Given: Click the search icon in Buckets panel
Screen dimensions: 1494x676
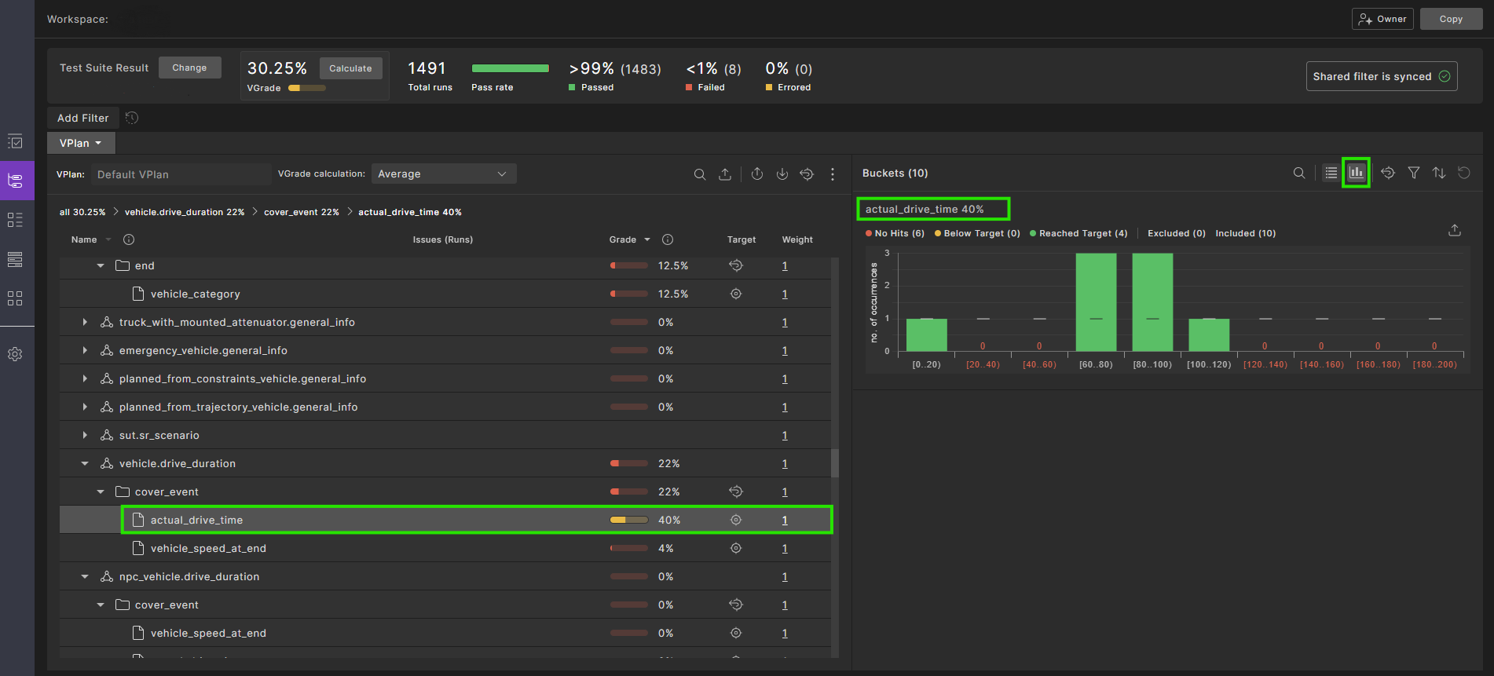Looking at the screenshot, I should 1299,173.
